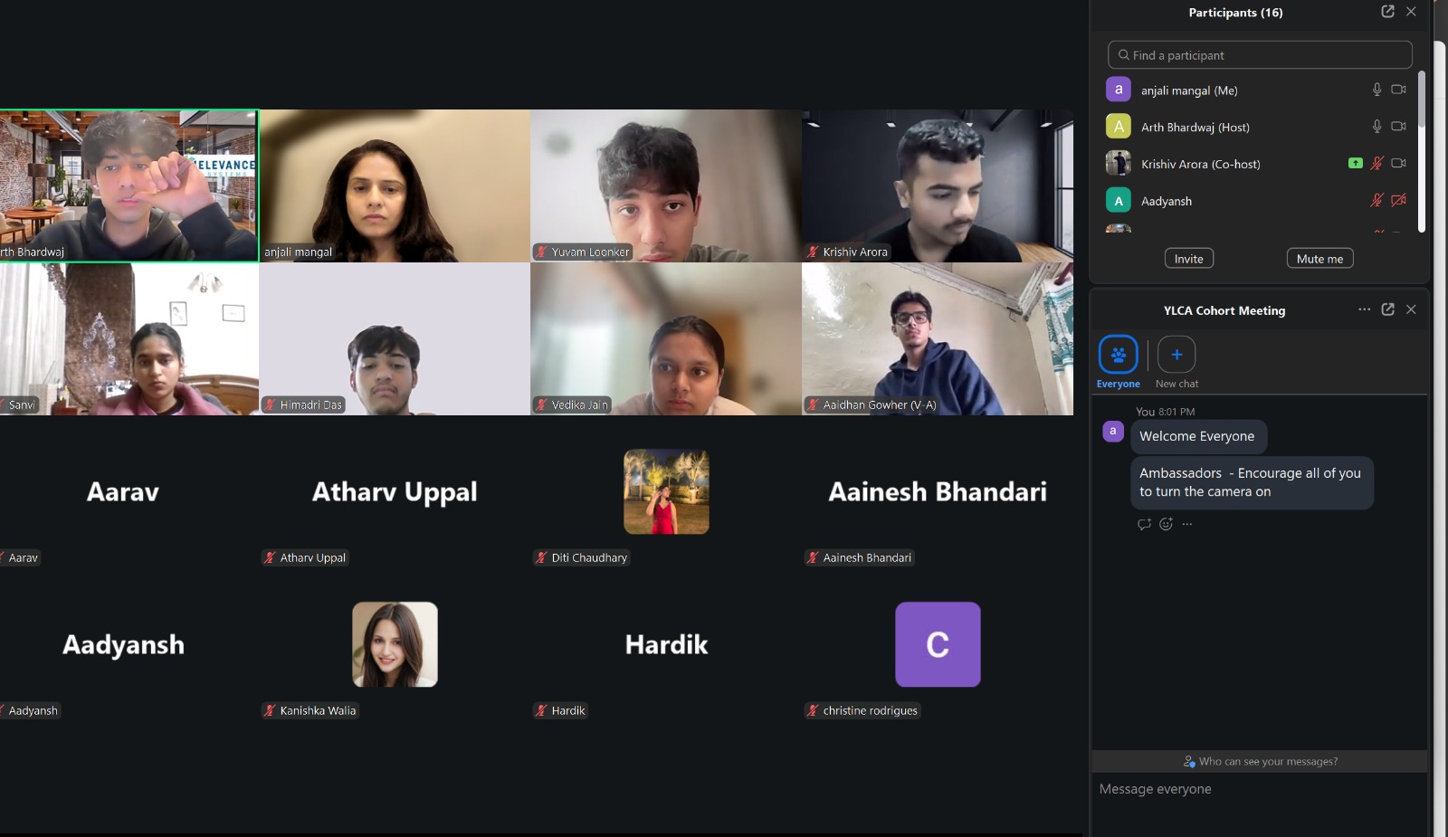Screen dimensions: 1448x837
Task: Start a New chat with plus icon
Action: 1176,355
